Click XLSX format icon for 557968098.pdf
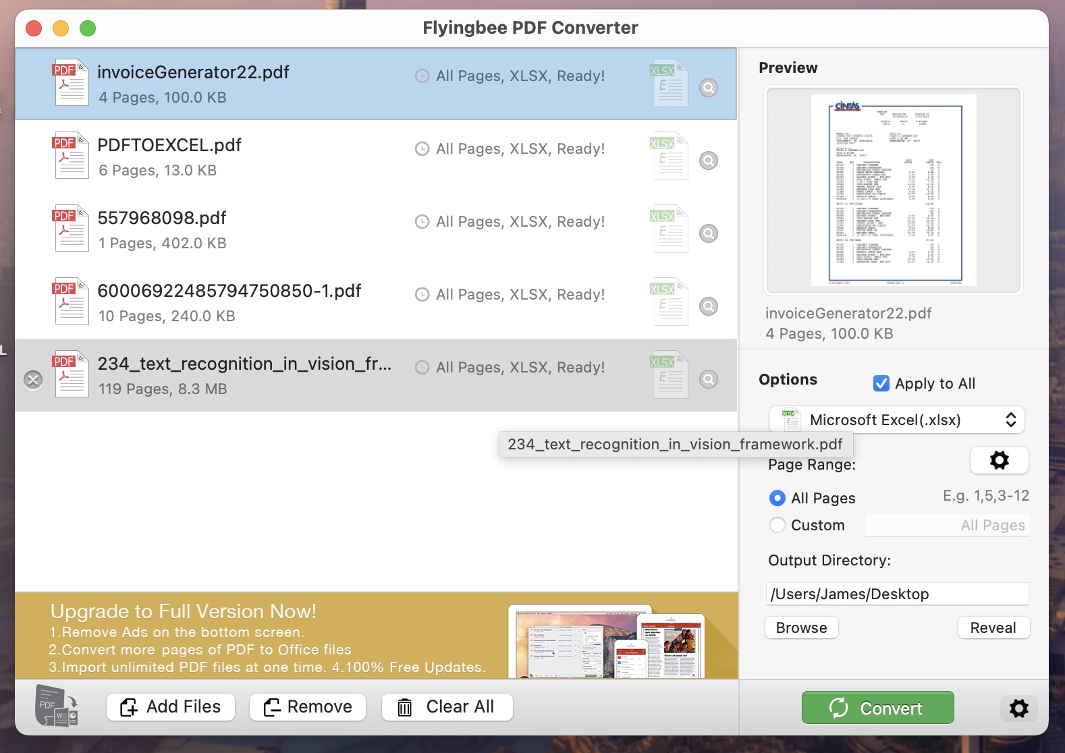The image size is (1065, 753). [x=670, y=229]
